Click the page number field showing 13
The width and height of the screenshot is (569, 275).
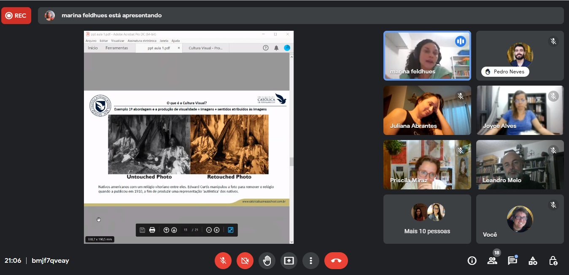click(x=186, y=230)
